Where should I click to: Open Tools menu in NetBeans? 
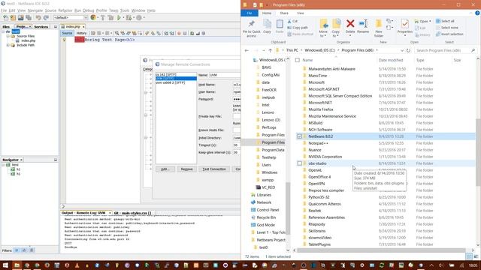tap(125, 10)
